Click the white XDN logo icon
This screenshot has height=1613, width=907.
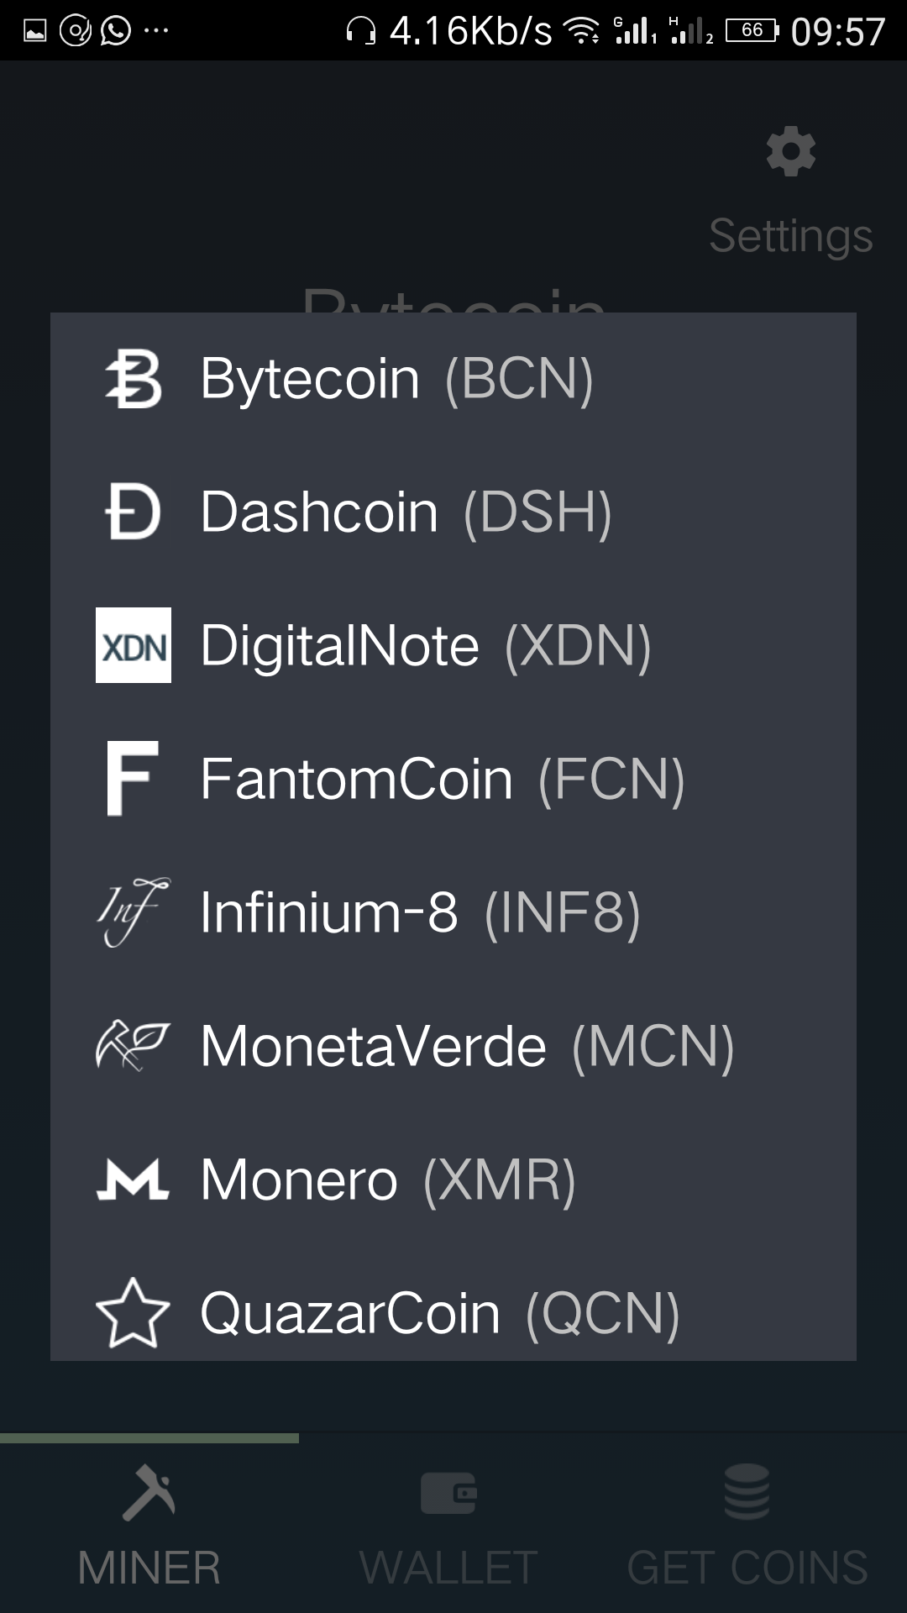[133, 645]
